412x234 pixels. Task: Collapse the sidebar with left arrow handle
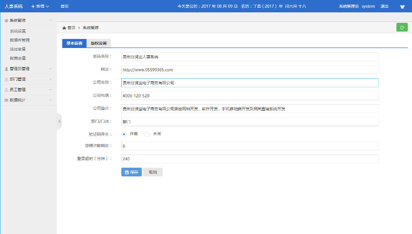pos(59,121)
